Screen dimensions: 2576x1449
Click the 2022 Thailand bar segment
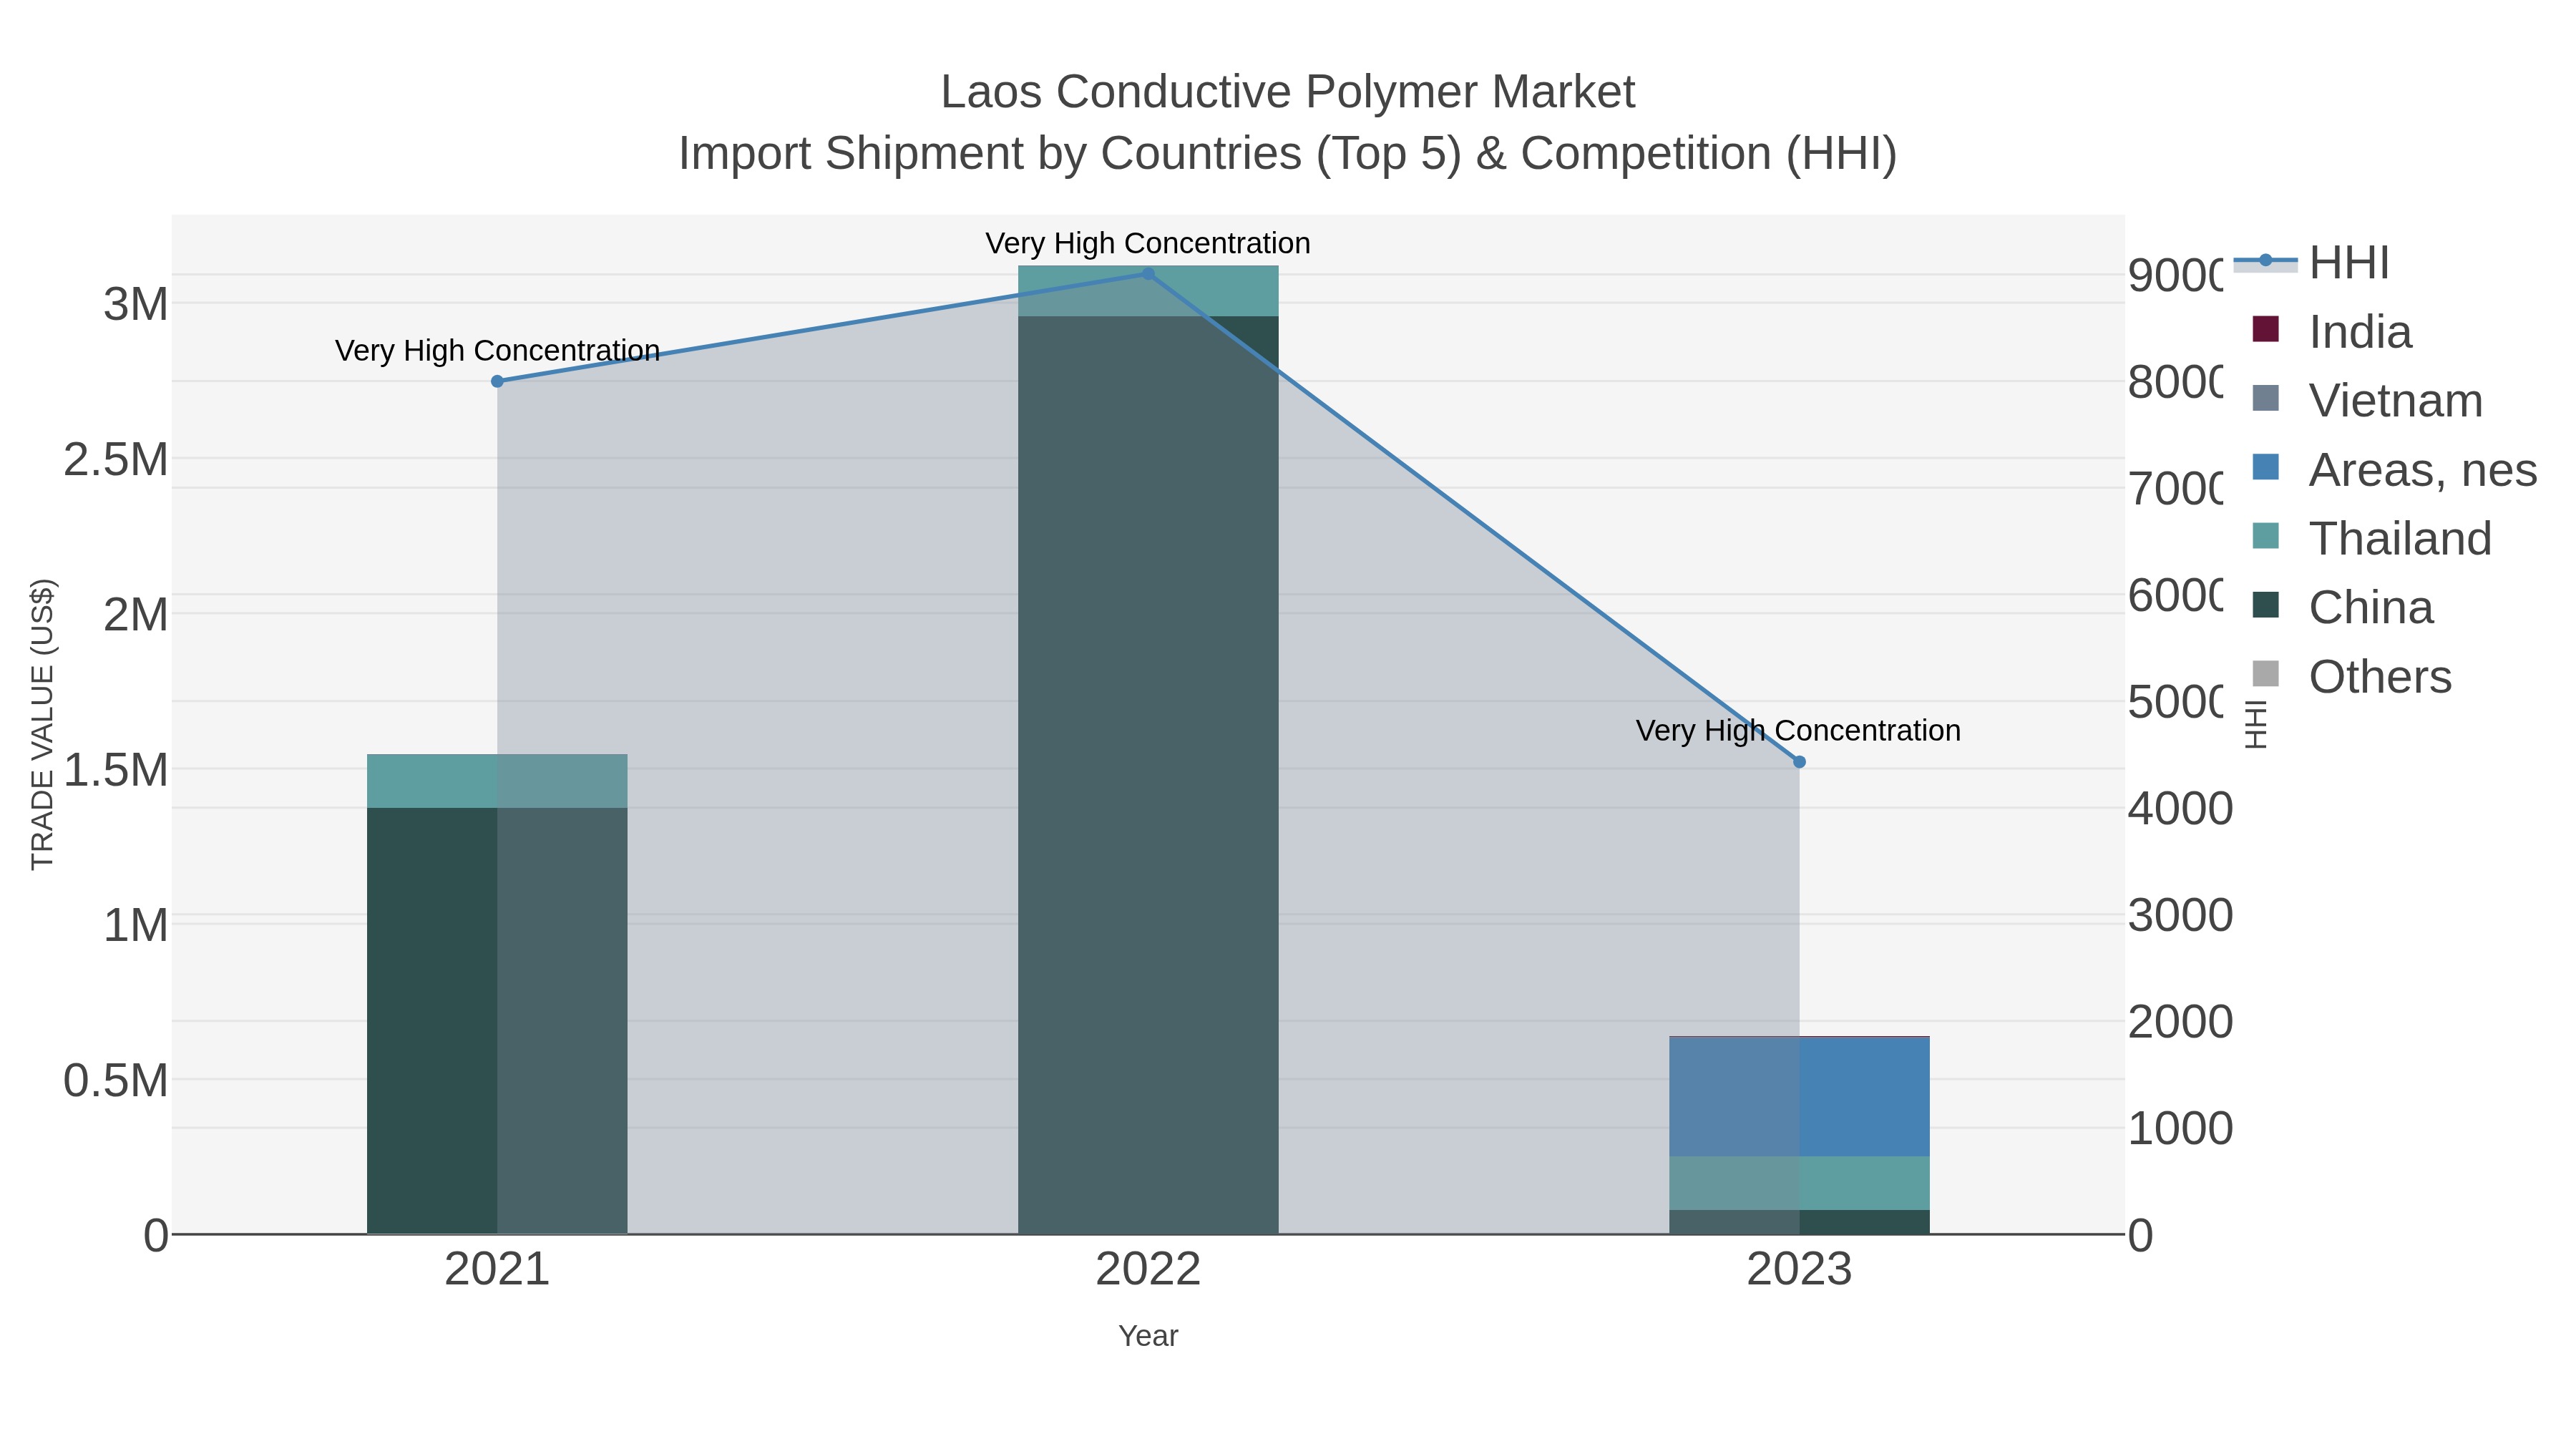[1148, 291]
